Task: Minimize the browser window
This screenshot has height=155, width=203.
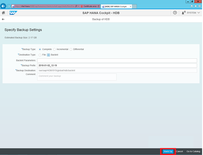Action: tap(188, 1)
